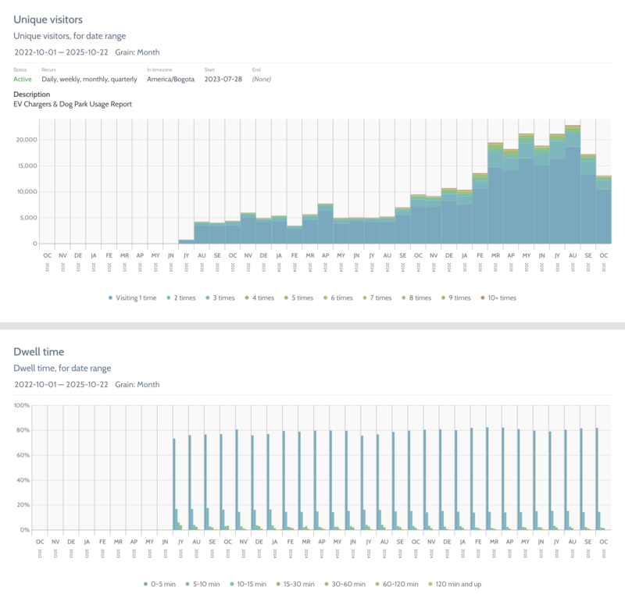625x598 pixels.
Task: Click the 'Dwell time' section heading
Action: click(x=39, y=352)
